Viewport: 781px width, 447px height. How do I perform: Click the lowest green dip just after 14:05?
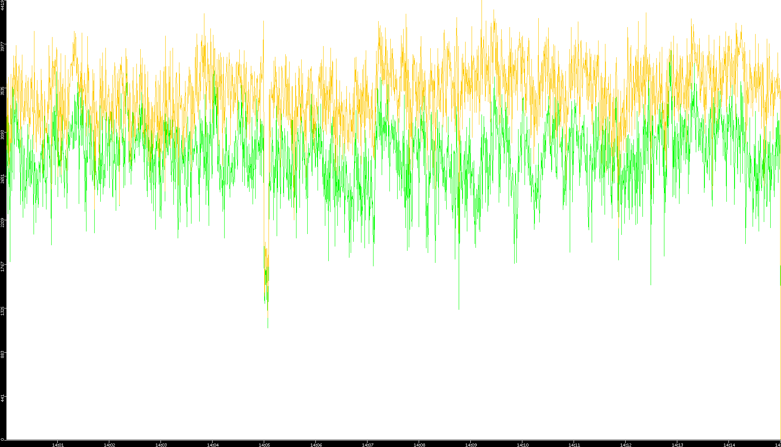pyautogui.click(x=268, y=326)
